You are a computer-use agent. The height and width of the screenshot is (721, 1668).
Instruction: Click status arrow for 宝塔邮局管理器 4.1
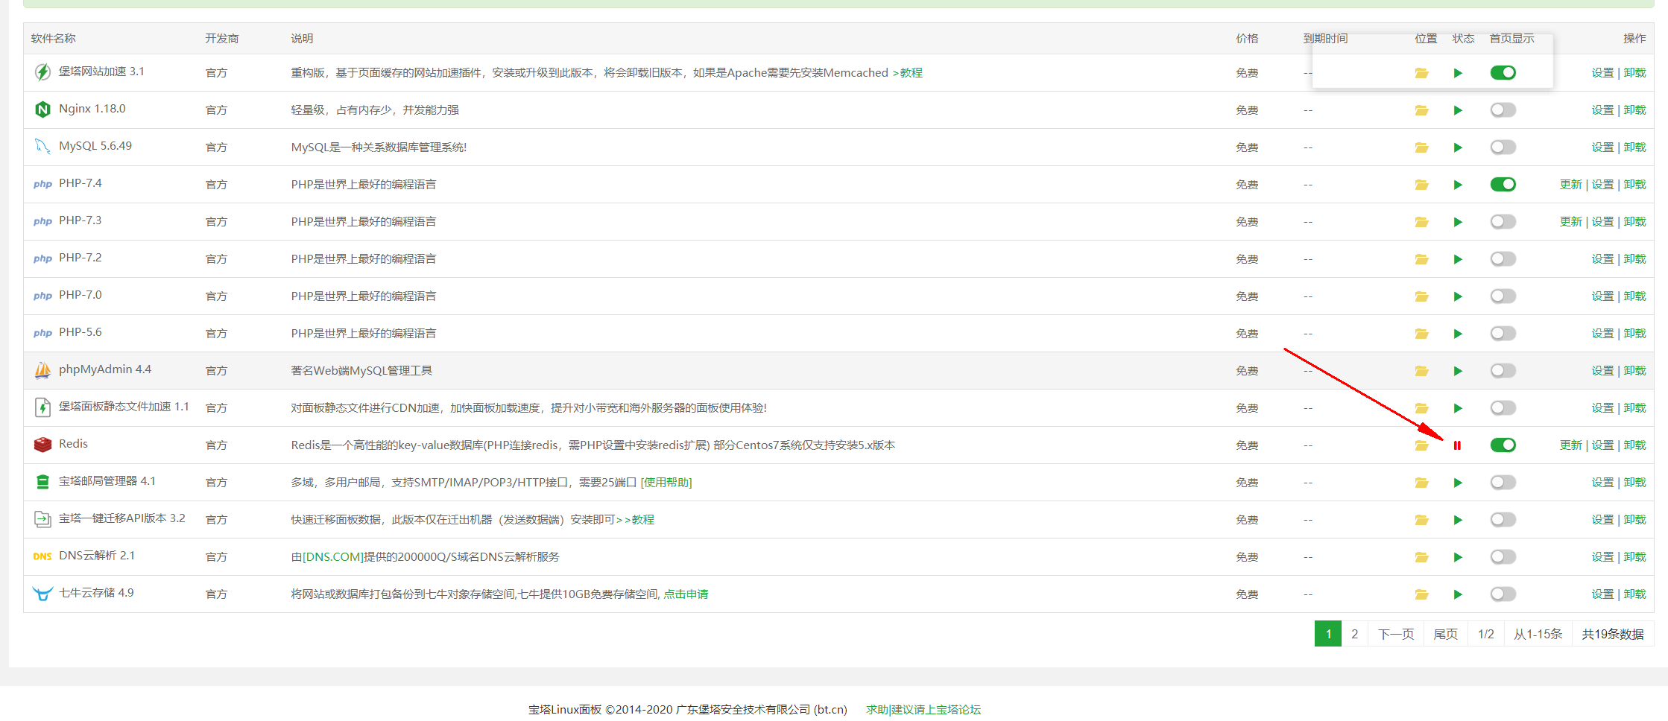pos(1458,483)
